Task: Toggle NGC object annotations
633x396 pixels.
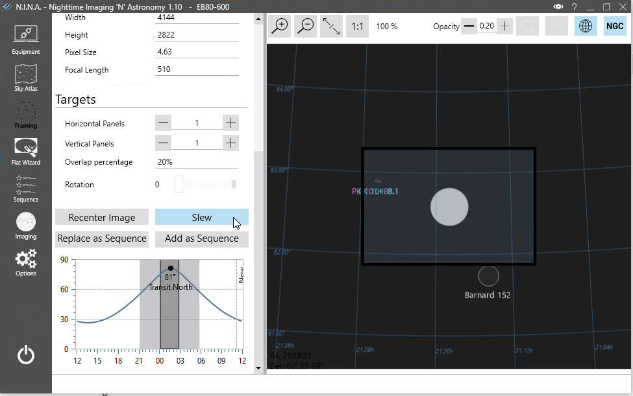Action: click(614, 27)
